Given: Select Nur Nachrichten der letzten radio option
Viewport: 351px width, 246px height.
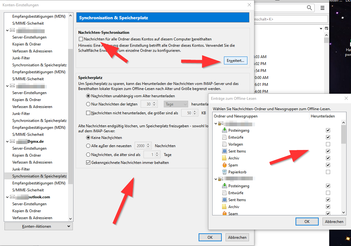Looking at the screenshot, I should click(x=88, y=104).
